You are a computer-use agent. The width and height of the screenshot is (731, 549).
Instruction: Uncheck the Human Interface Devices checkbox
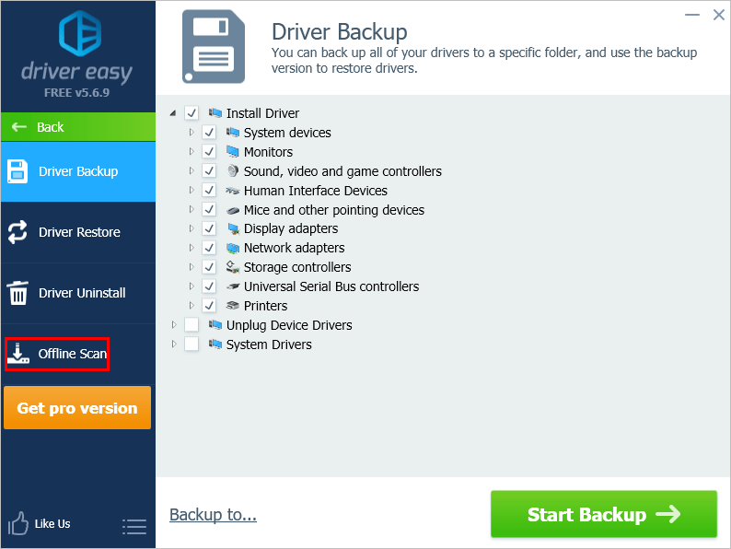tap(209, 191)
